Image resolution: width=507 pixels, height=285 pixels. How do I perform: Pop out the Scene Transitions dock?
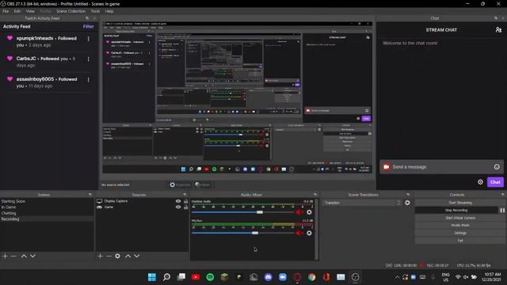click(x=408, y=195)
